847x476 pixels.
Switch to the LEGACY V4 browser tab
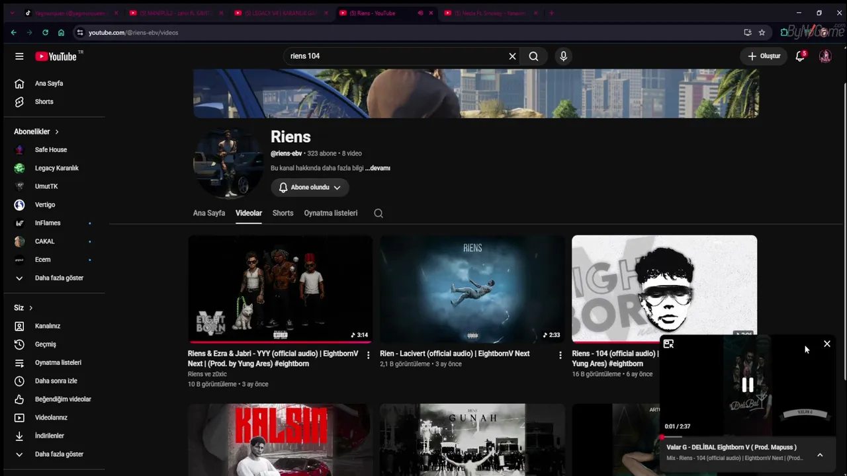point(281,13)
